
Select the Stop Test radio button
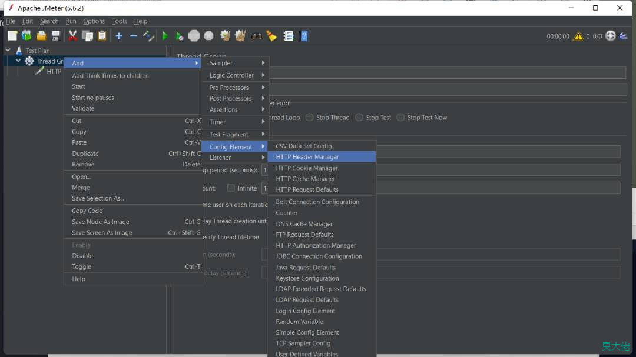359,118
